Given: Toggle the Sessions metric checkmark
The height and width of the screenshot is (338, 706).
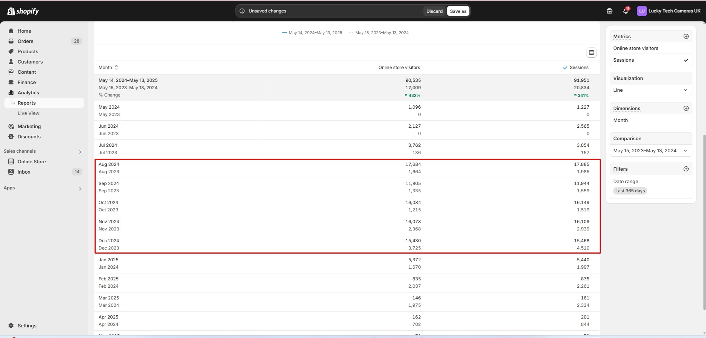Looking at the screenshot, I should (686, 60).
